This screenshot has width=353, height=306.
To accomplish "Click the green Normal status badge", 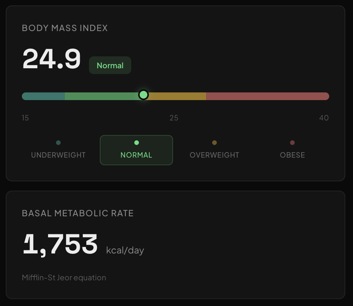I will [x=110, y=65].
